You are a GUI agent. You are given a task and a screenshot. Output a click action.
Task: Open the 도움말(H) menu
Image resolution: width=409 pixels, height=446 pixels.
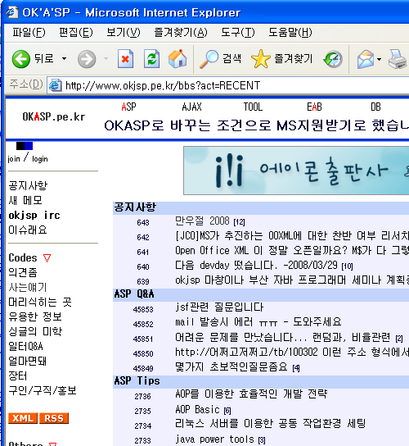pyautogui.click(x=290, y=33)
